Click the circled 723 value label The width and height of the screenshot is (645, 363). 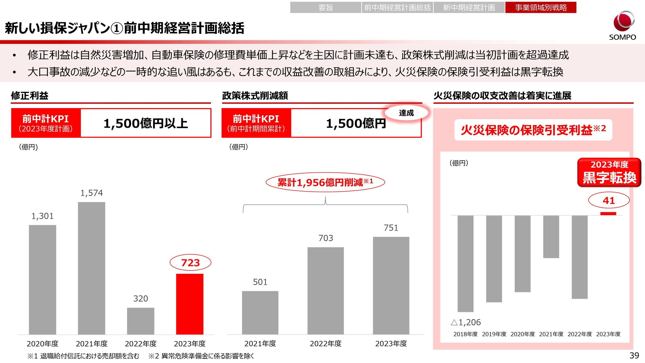point(190,263)
